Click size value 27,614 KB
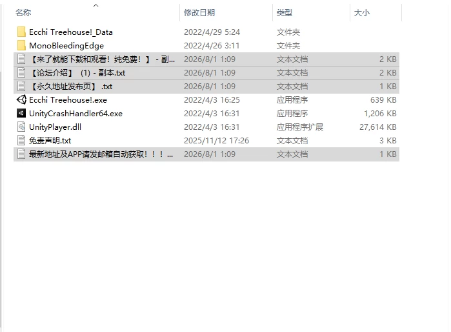Viewport: 451px width, 332px height. [378, 127]
